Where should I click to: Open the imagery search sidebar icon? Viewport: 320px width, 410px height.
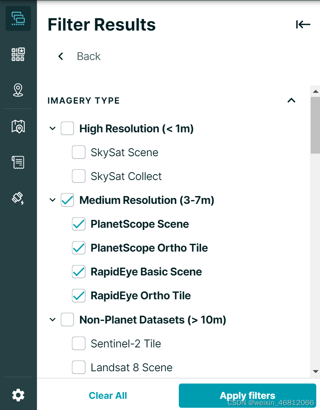(x=18, y=19)
